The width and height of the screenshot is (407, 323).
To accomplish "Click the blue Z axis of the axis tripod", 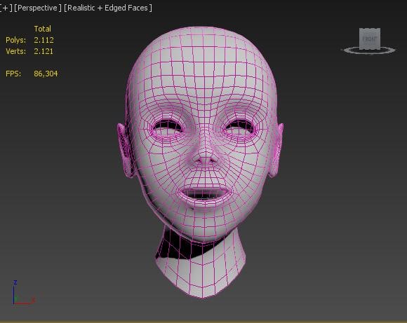I will tap(14, 292).
